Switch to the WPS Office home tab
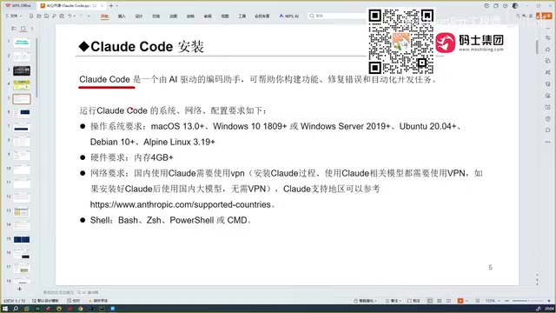This screenshot has width=556, height=313. 18,6
